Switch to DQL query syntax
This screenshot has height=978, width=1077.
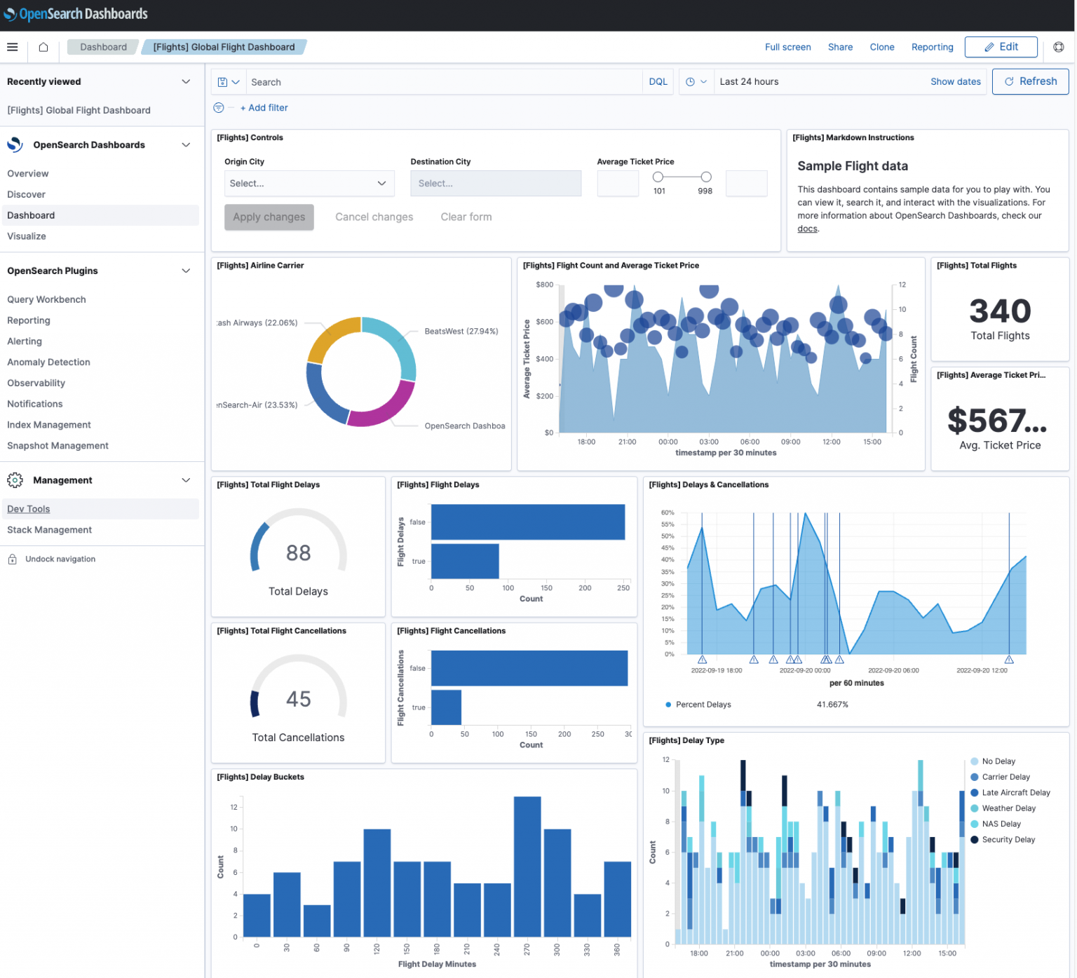coord(658,81)
